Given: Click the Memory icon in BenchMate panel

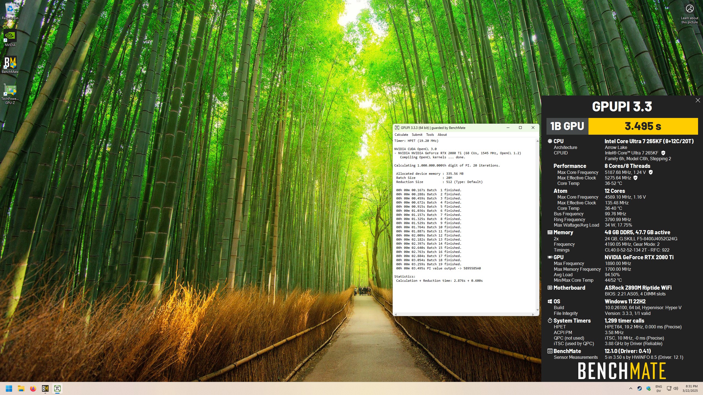Looking at the screenshot, I should click(x=550, y=232).
